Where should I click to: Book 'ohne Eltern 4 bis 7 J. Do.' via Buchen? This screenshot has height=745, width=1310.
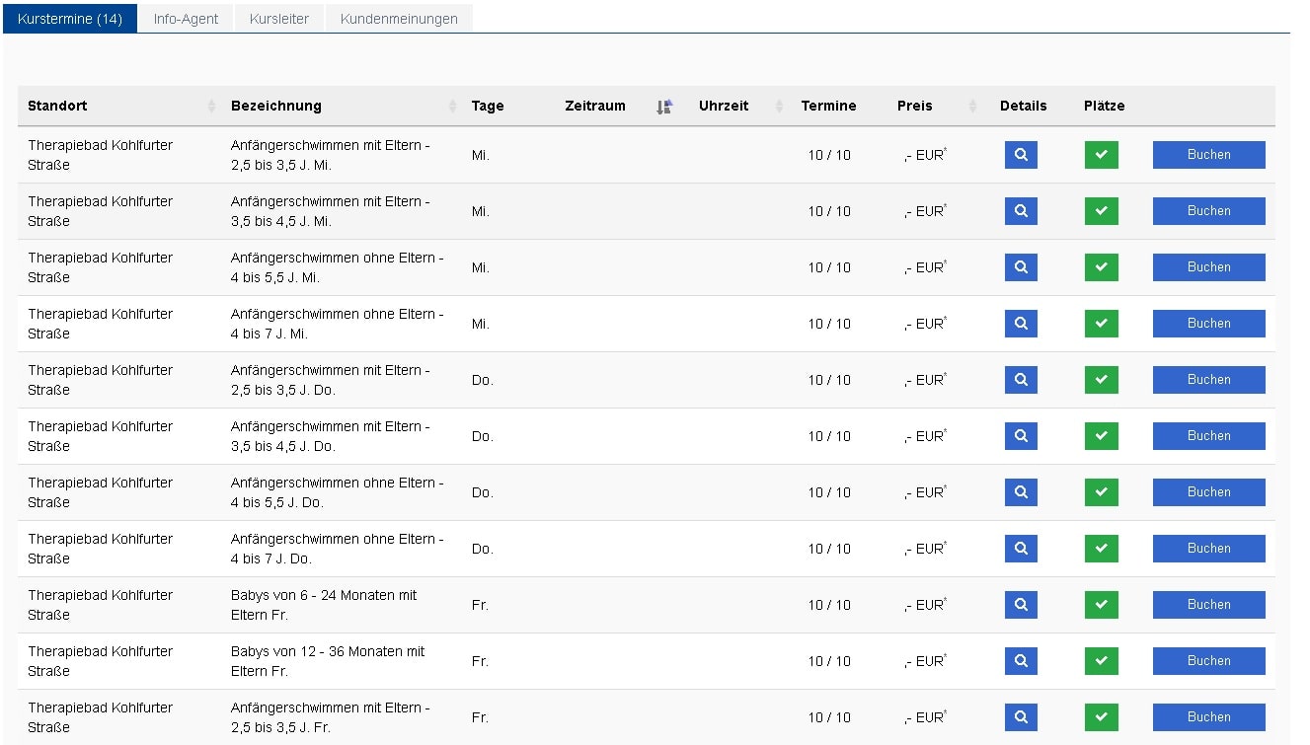(1208, 549)
